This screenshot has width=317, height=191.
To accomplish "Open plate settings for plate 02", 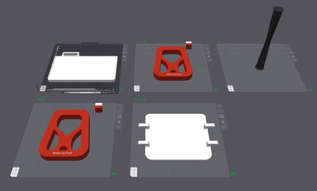I will pos(210,60).
